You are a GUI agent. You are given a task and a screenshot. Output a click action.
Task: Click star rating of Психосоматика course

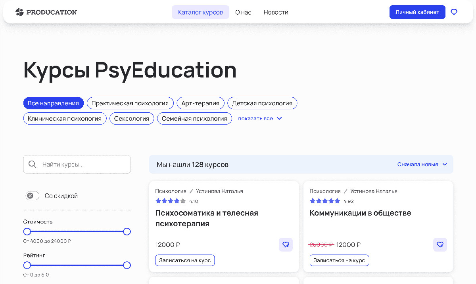pos(171,201)
